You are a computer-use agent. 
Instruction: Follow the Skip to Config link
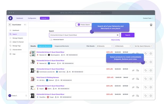pos(115,40)
